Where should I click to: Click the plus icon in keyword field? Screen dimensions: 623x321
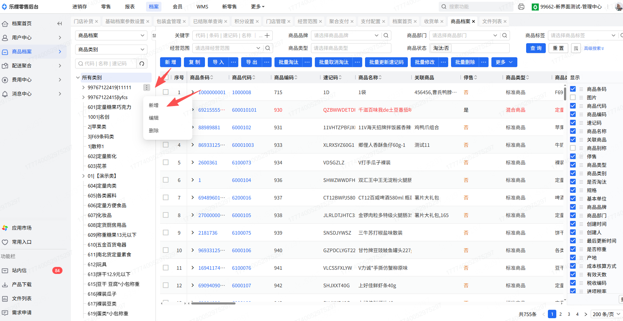pyautogui.click(x=267, y=35)
